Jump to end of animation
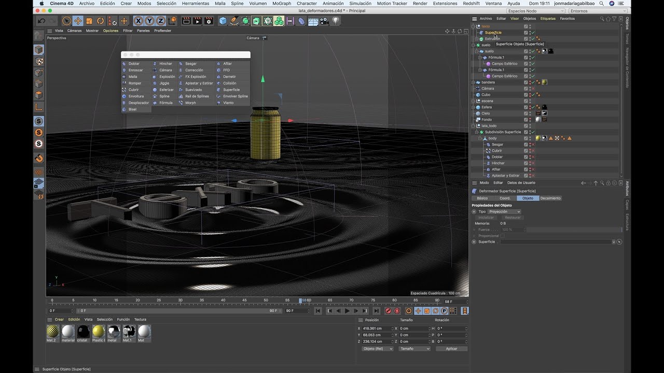This screenshot has height=373, width=664. tap(376, 311)
